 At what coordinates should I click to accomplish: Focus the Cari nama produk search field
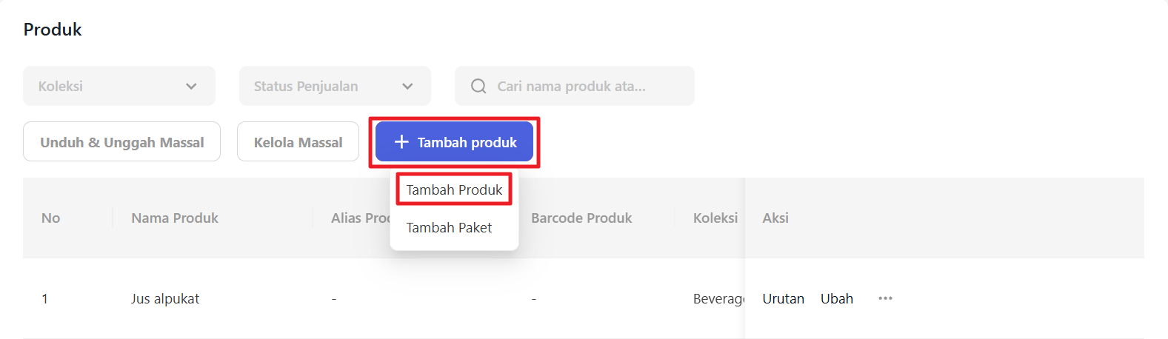(585, 87)
